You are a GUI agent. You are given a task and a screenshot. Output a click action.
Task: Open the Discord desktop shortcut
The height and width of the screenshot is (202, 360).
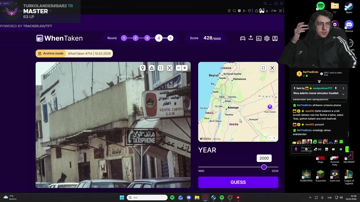point(349,26)
